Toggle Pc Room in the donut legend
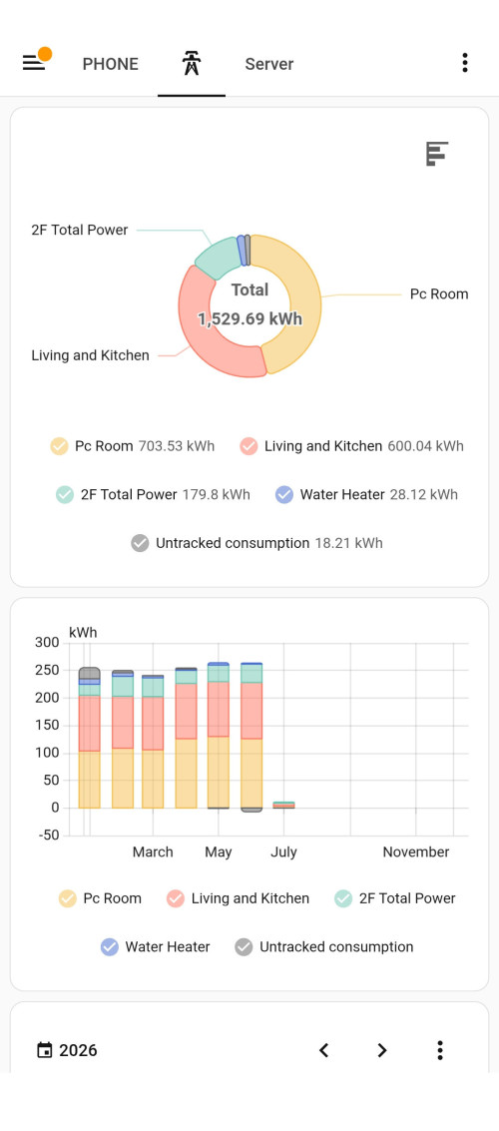Image resolution: width=499 pixels, height=1131 pixels. (133, 446)
